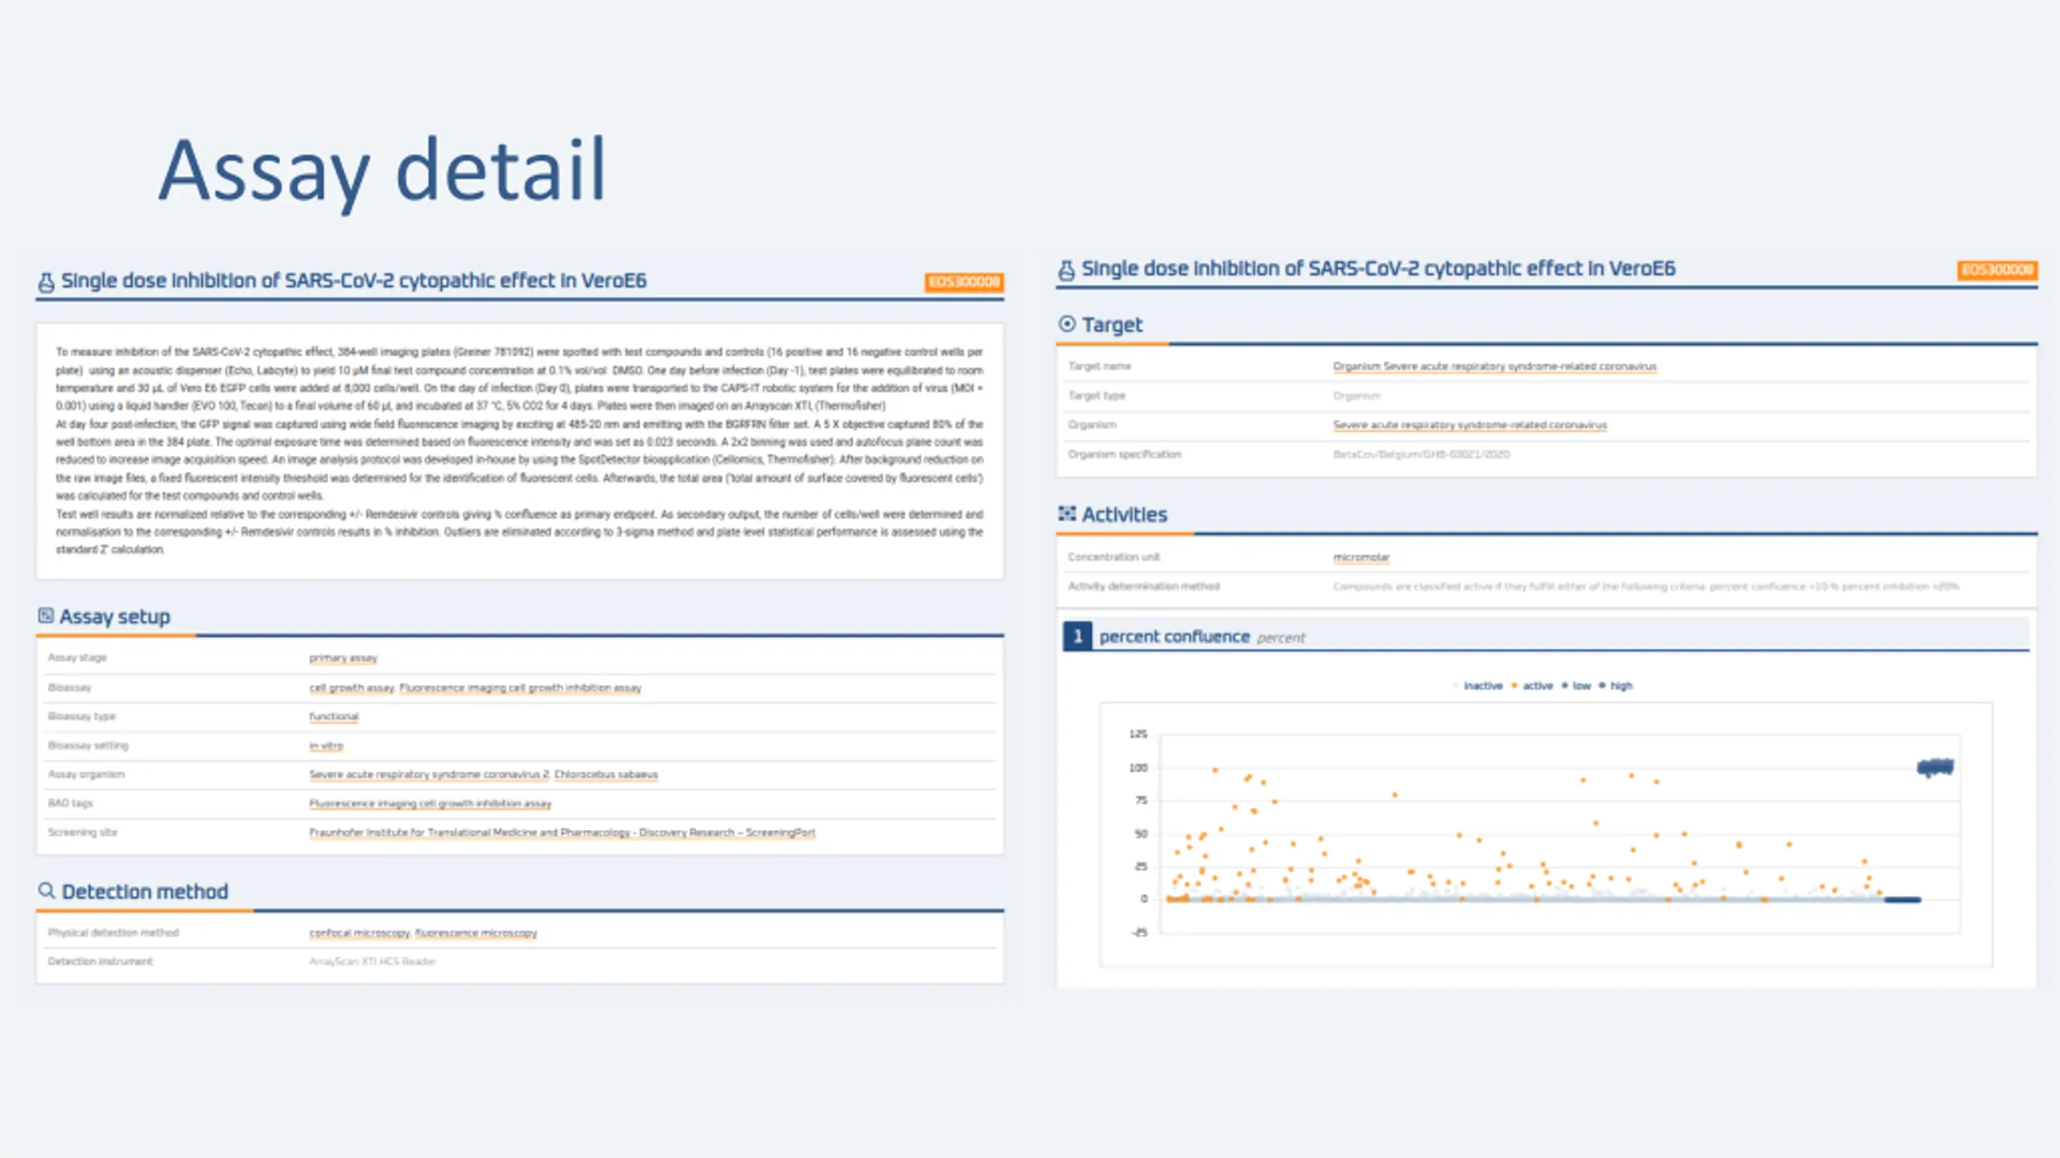2060x1158 pixels.
Task: Toggle the active series in chart legend
Action: point(1536,686)
